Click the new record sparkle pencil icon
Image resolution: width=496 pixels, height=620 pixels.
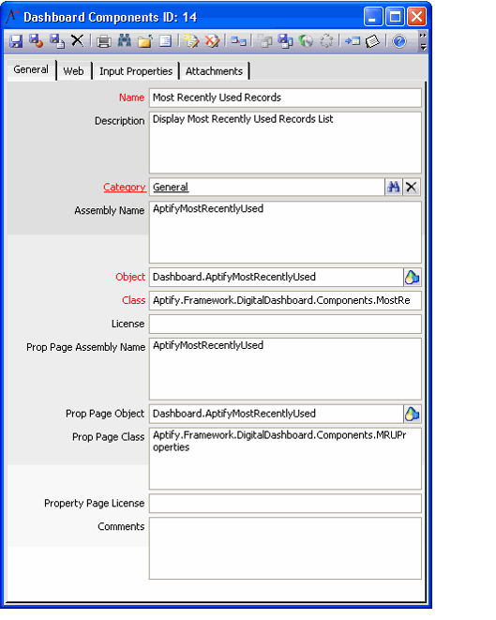click(191, 40)
